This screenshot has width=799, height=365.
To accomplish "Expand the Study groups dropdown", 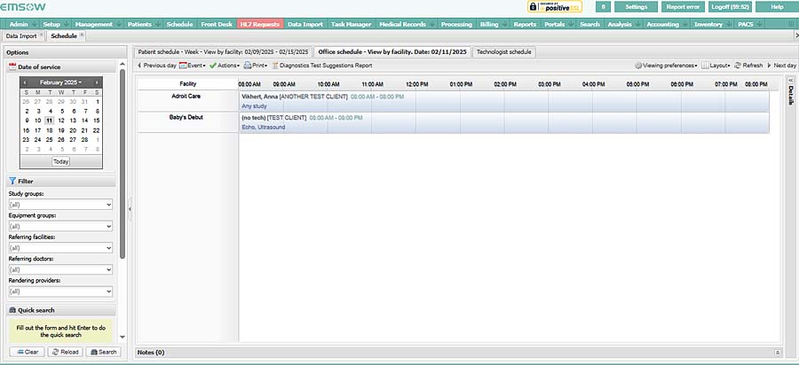I will click(60, 205).
